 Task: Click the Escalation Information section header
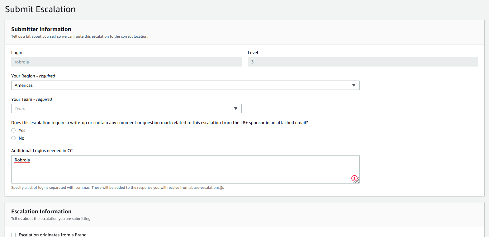coord(41,211)
